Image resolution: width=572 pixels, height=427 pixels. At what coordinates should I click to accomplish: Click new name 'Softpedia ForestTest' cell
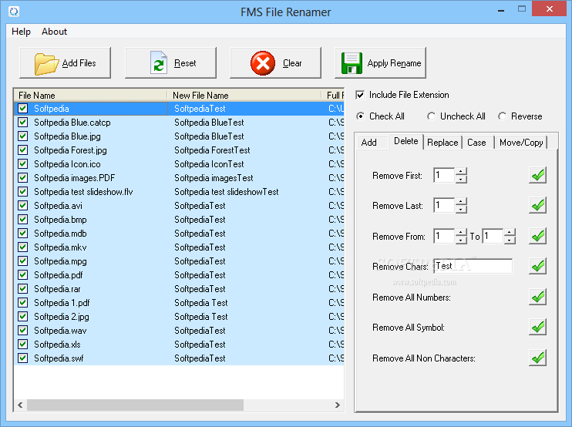click(212, 150)
